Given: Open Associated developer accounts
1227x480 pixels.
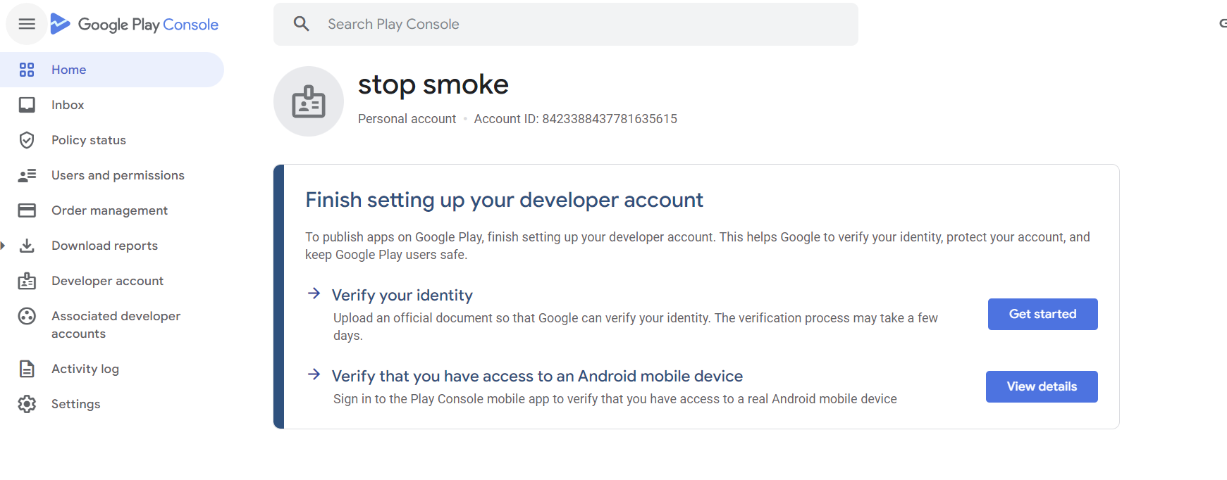Looking at the screenshot, I should click(112, 324).
